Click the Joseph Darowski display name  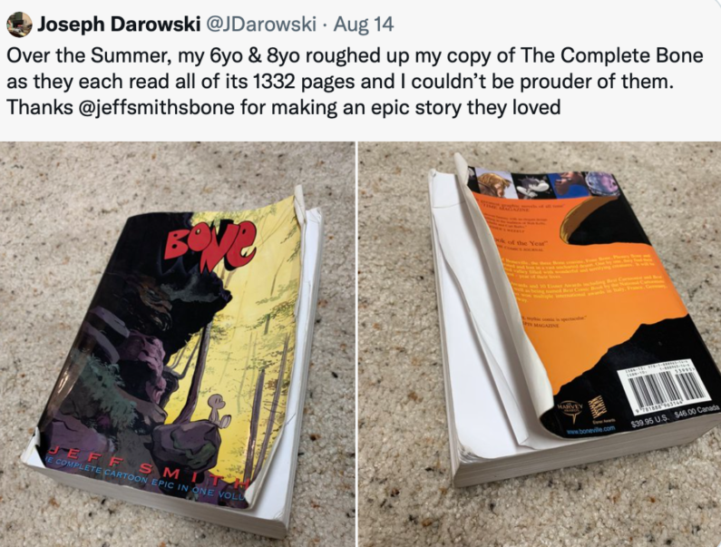click(x=119, y=24)
